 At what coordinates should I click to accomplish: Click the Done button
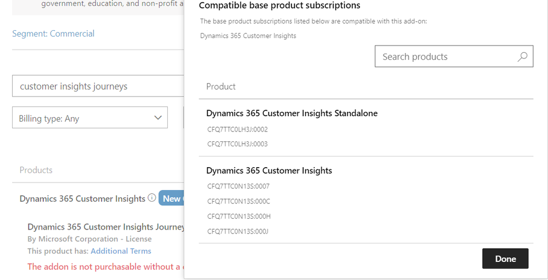pyautogui.click(x=505, y=259)
